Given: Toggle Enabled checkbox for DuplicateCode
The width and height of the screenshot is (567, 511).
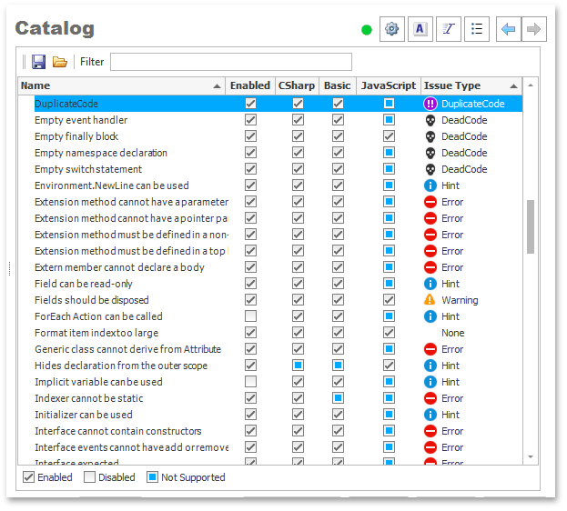Looking at the screenshot, I should [x=250, y=104].
